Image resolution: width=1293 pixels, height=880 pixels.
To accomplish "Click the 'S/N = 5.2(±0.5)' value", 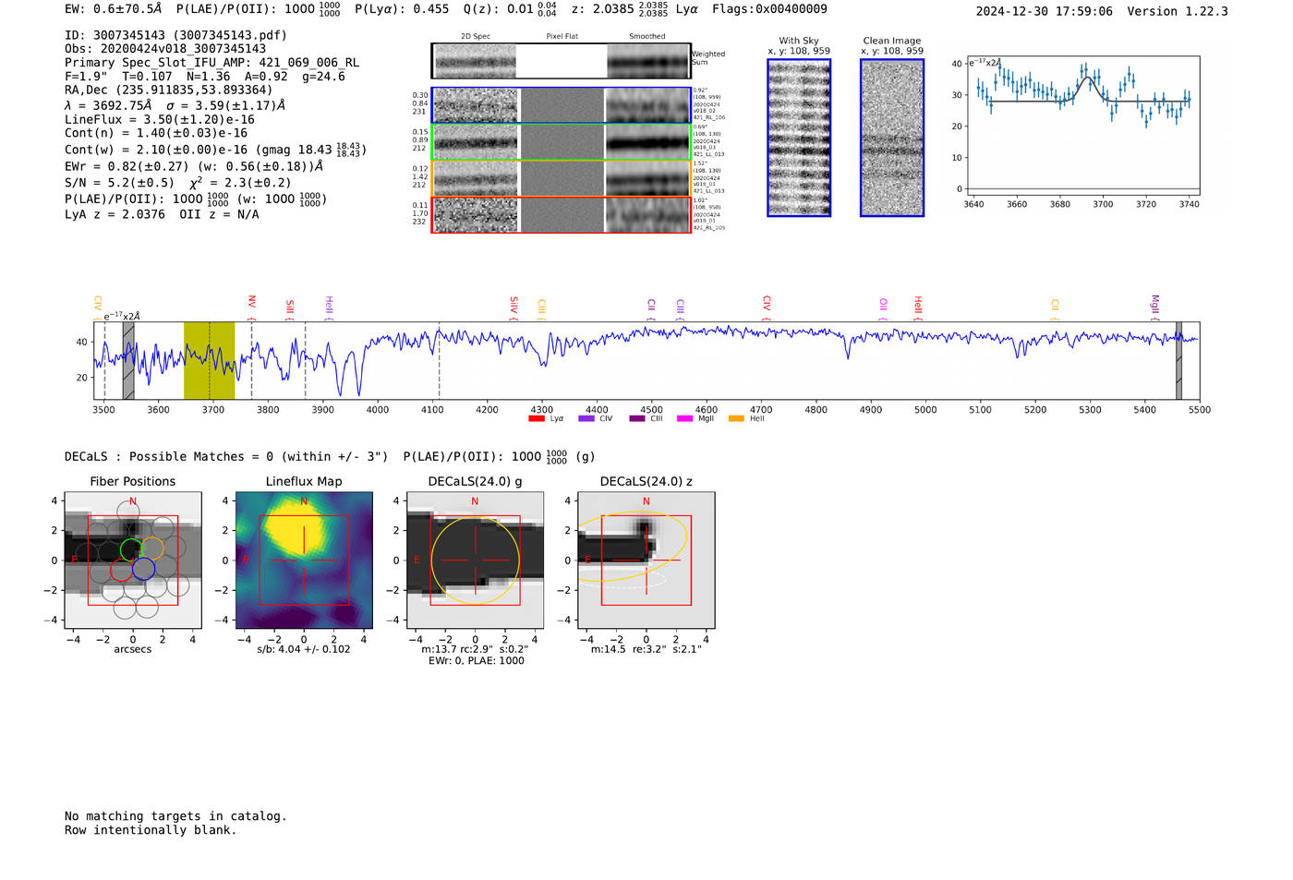I will tap(119, 183).
